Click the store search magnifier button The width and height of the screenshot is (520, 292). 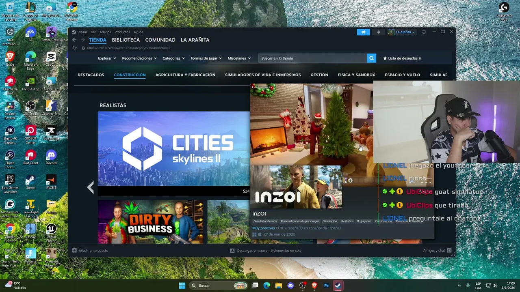click(x=371, y=58)
